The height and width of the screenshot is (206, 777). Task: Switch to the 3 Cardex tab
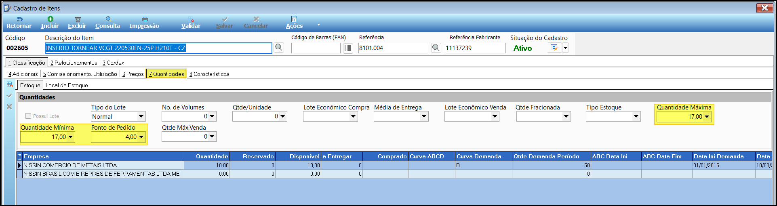(113, 63)
